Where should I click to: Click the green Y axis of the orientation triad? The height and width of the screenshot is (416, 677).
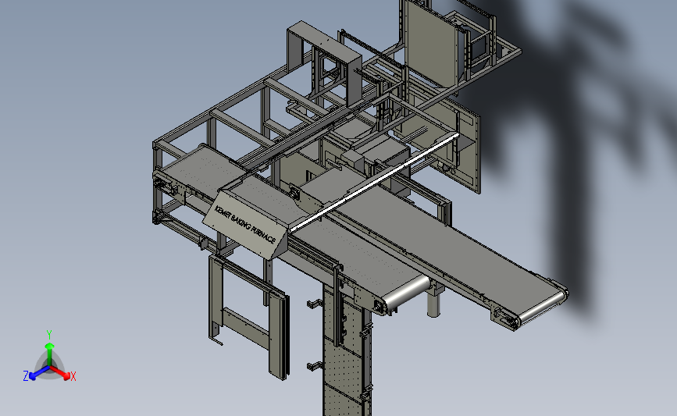(49, 354)
